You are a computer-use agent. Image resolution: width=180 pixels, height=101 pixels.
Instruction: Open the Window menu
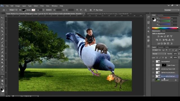tap(55, 6)
